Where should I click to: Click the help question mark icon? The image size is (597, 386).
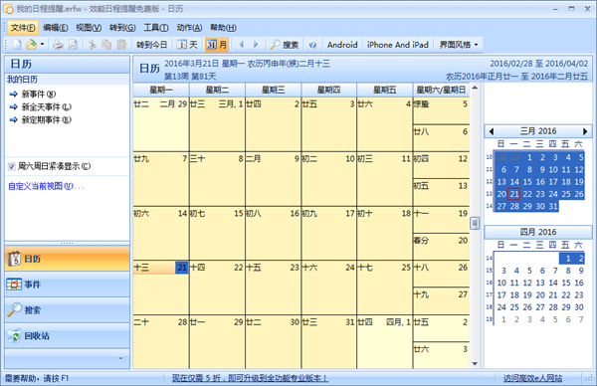click(312, 45)
